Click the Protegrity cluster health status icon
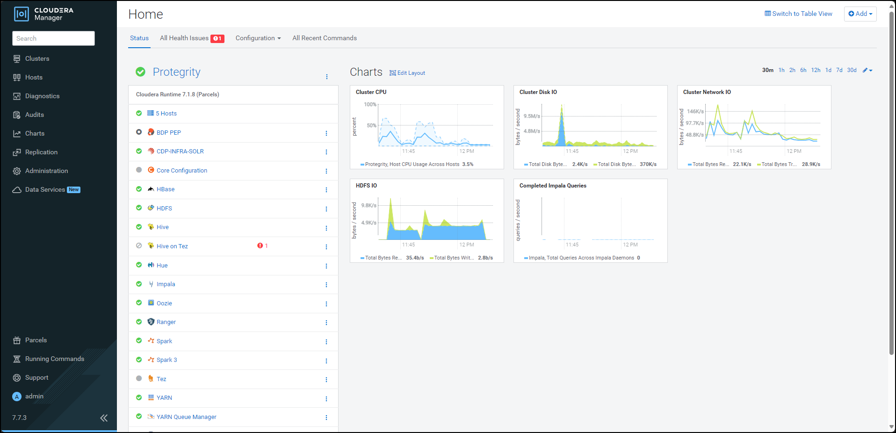The image size is (896, 433). (x=140, y=72)
